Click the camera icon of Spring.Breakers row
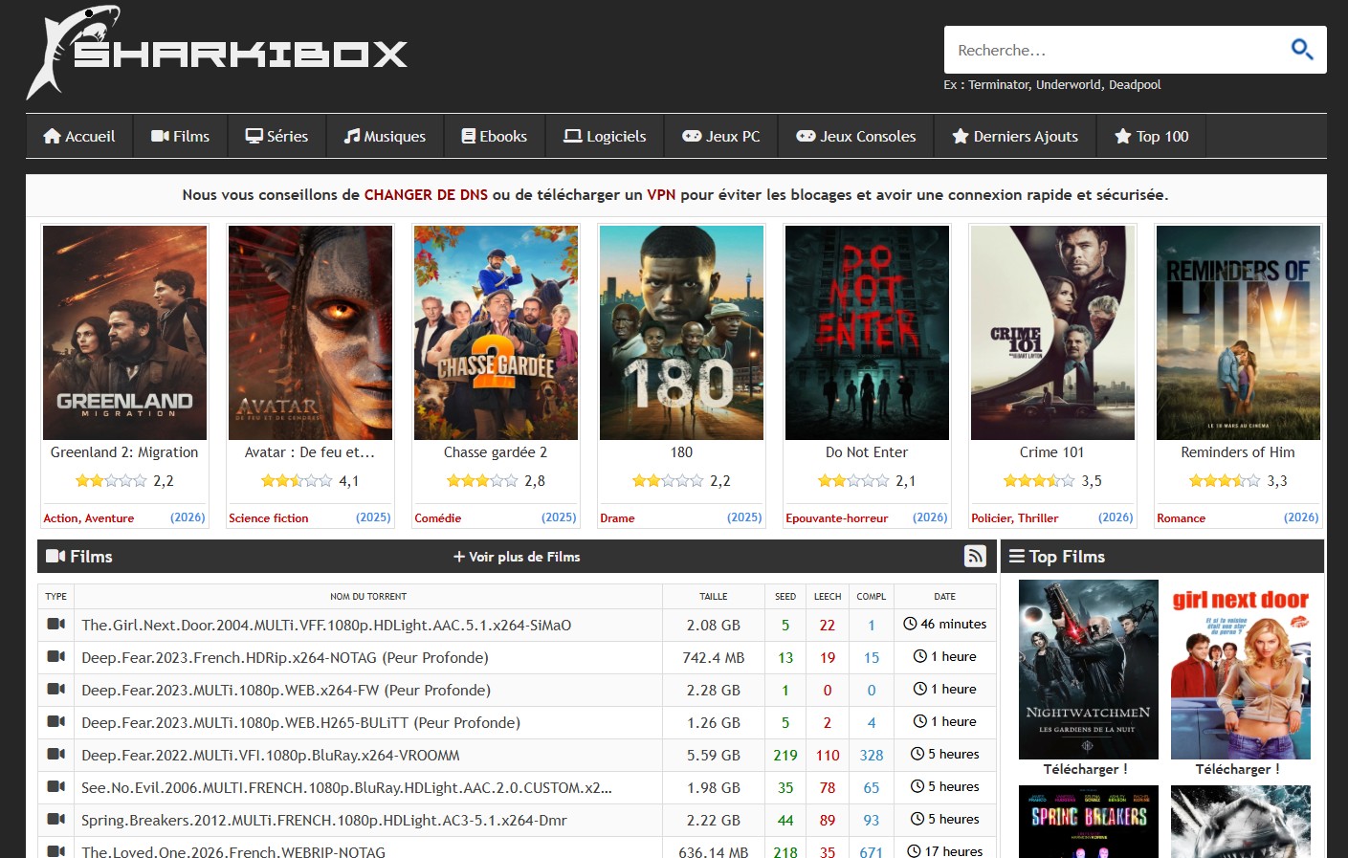Screen dimensions: 1348x858 (x=56, y=820)
